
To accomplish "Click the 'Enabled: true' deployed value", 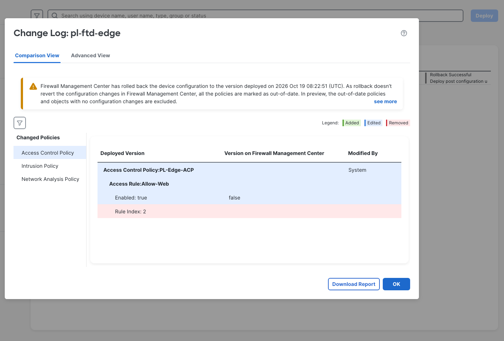I will [x=131, y=198].
